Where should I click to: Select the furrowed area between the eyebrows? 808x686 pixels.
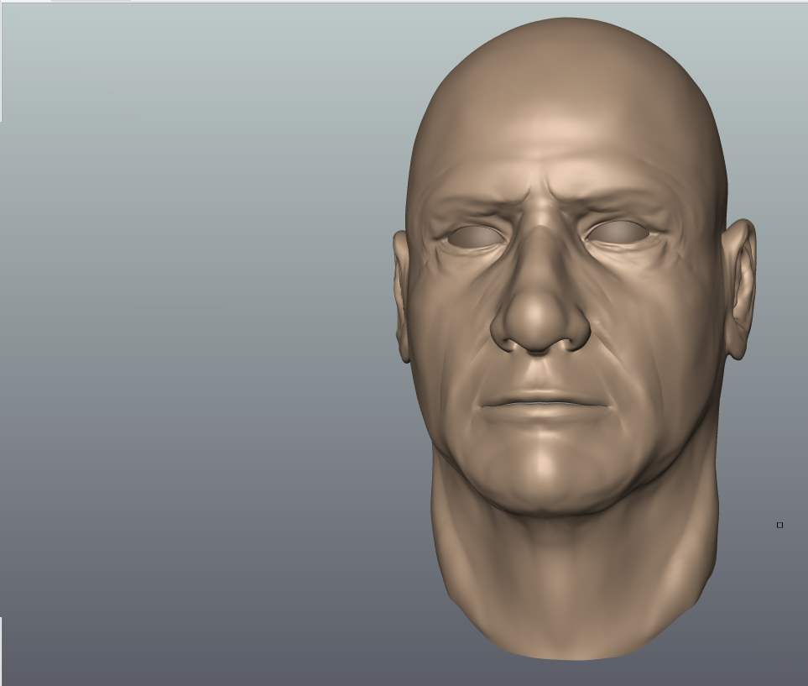pyautogui.click(x=542, y=202)
